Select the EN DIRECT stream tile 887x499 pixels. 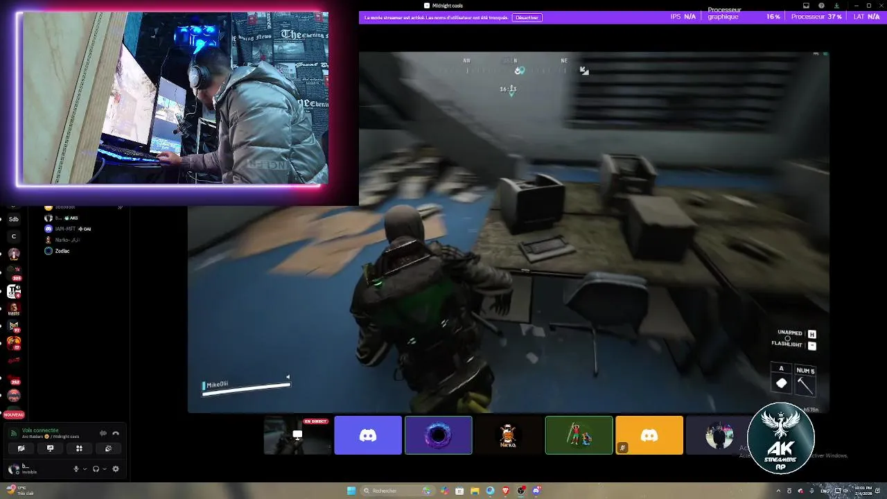(297, 435)
